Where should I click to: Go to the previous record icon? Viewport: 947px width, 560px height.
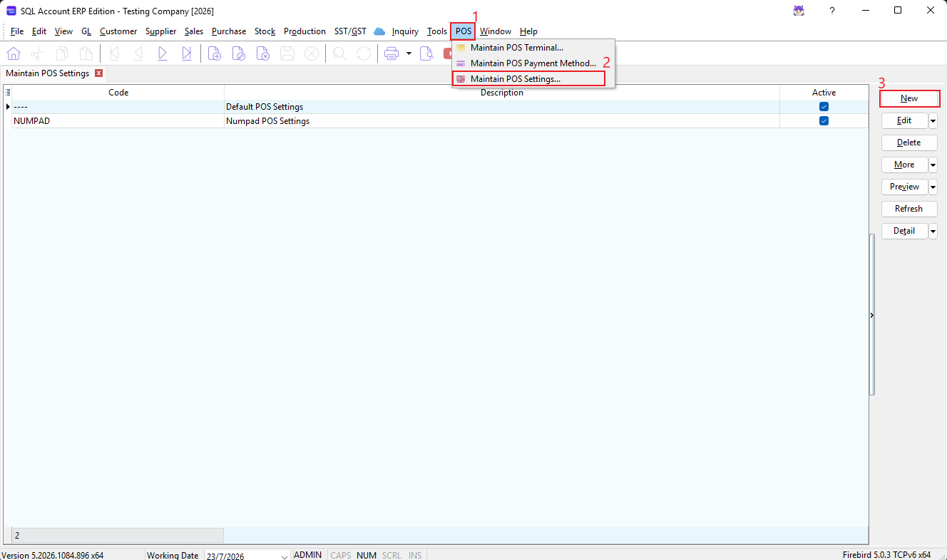[x=138, y=53]
